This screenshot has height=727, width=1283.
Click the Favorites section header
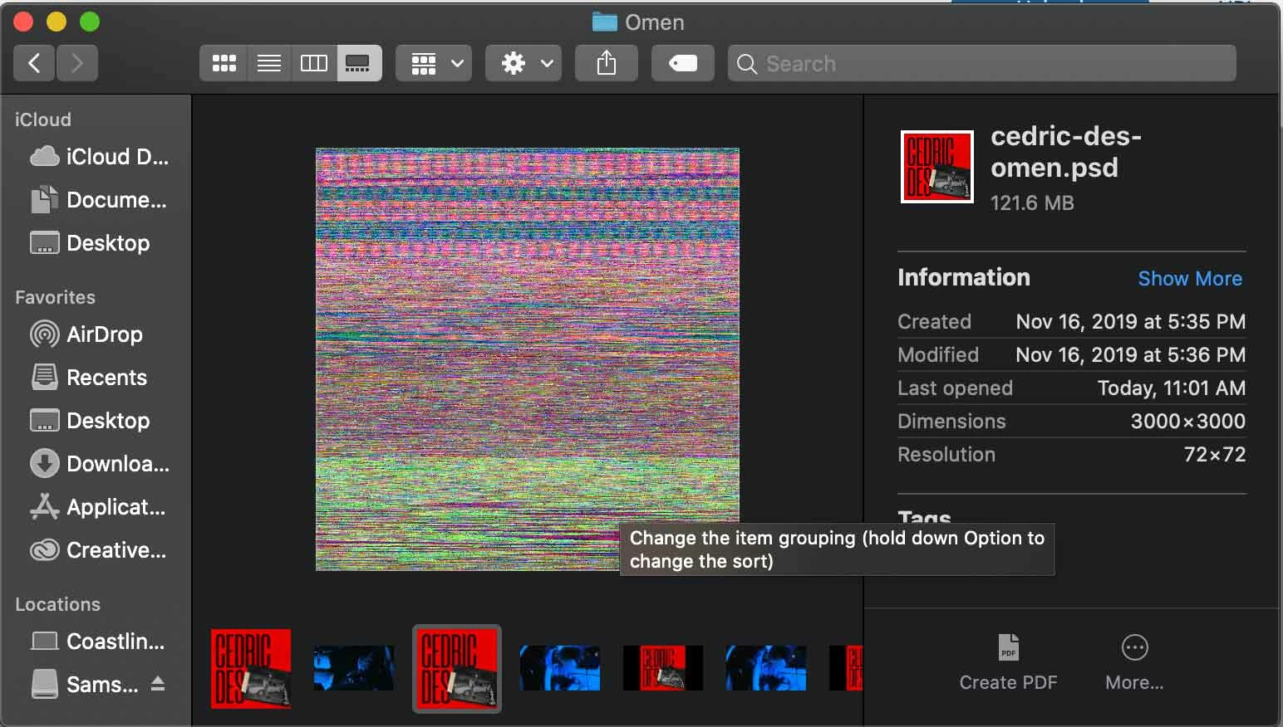(x=55, y=297)
